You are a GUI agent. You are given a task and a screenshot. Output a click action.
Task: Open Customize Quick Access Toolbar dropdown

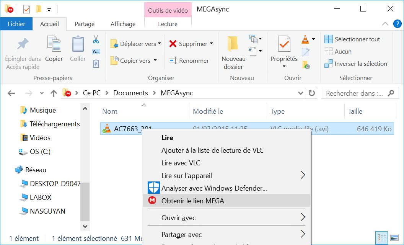click(49, 10)
